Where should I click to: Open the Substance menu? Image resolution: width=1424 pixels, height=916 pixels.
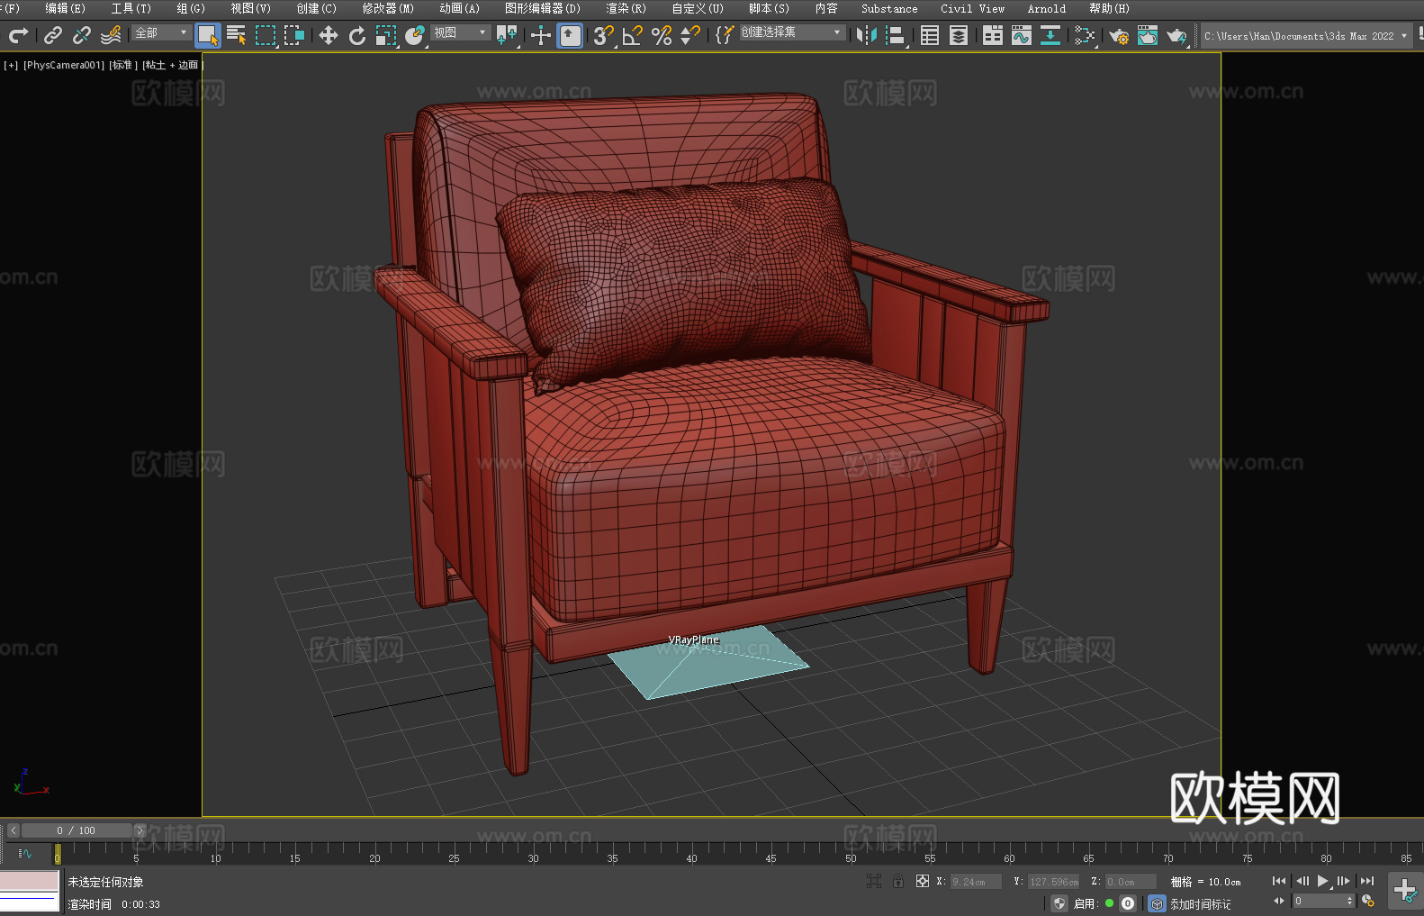pos(889,8)
